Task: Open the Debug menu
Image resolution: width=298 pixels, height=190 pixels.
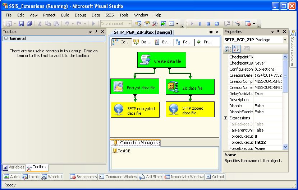Action: click(x=81, y=15)
